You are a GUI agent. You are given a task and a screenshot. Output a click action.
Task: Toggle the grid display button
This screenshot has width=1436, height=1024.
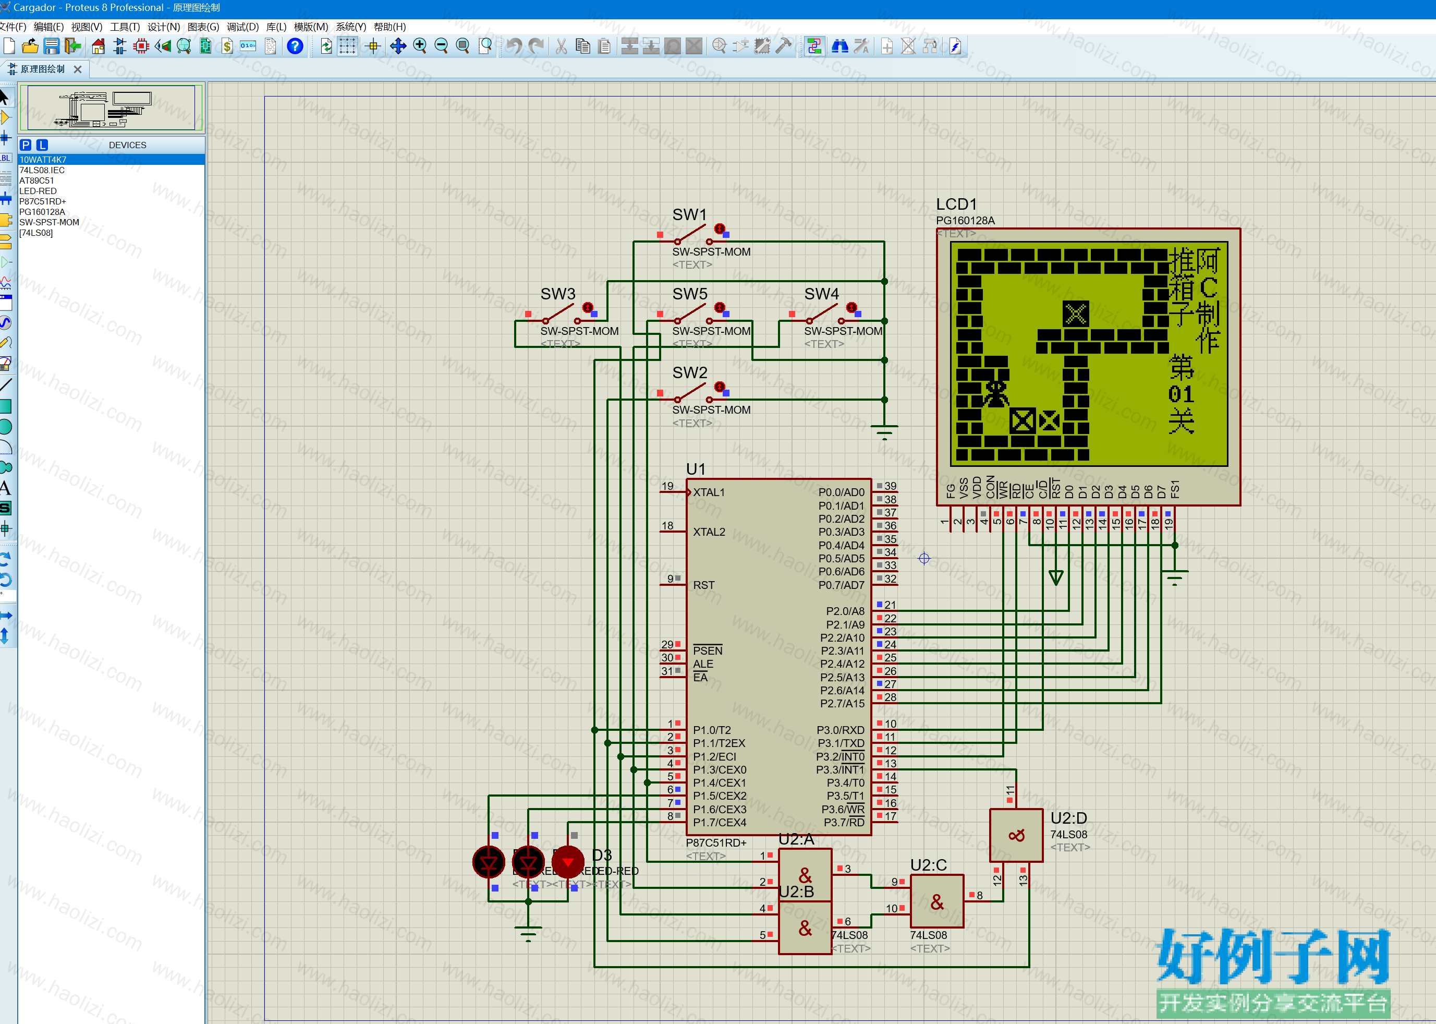347,46
